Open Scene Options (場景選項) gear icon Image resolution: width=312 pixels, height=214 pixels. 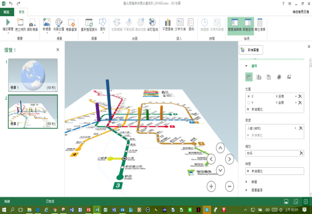(x=71, y=23)
